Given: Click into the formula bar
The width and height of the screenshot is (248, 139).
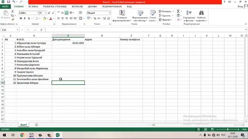Looking at the screenshot, I should (x=145, y=30).
